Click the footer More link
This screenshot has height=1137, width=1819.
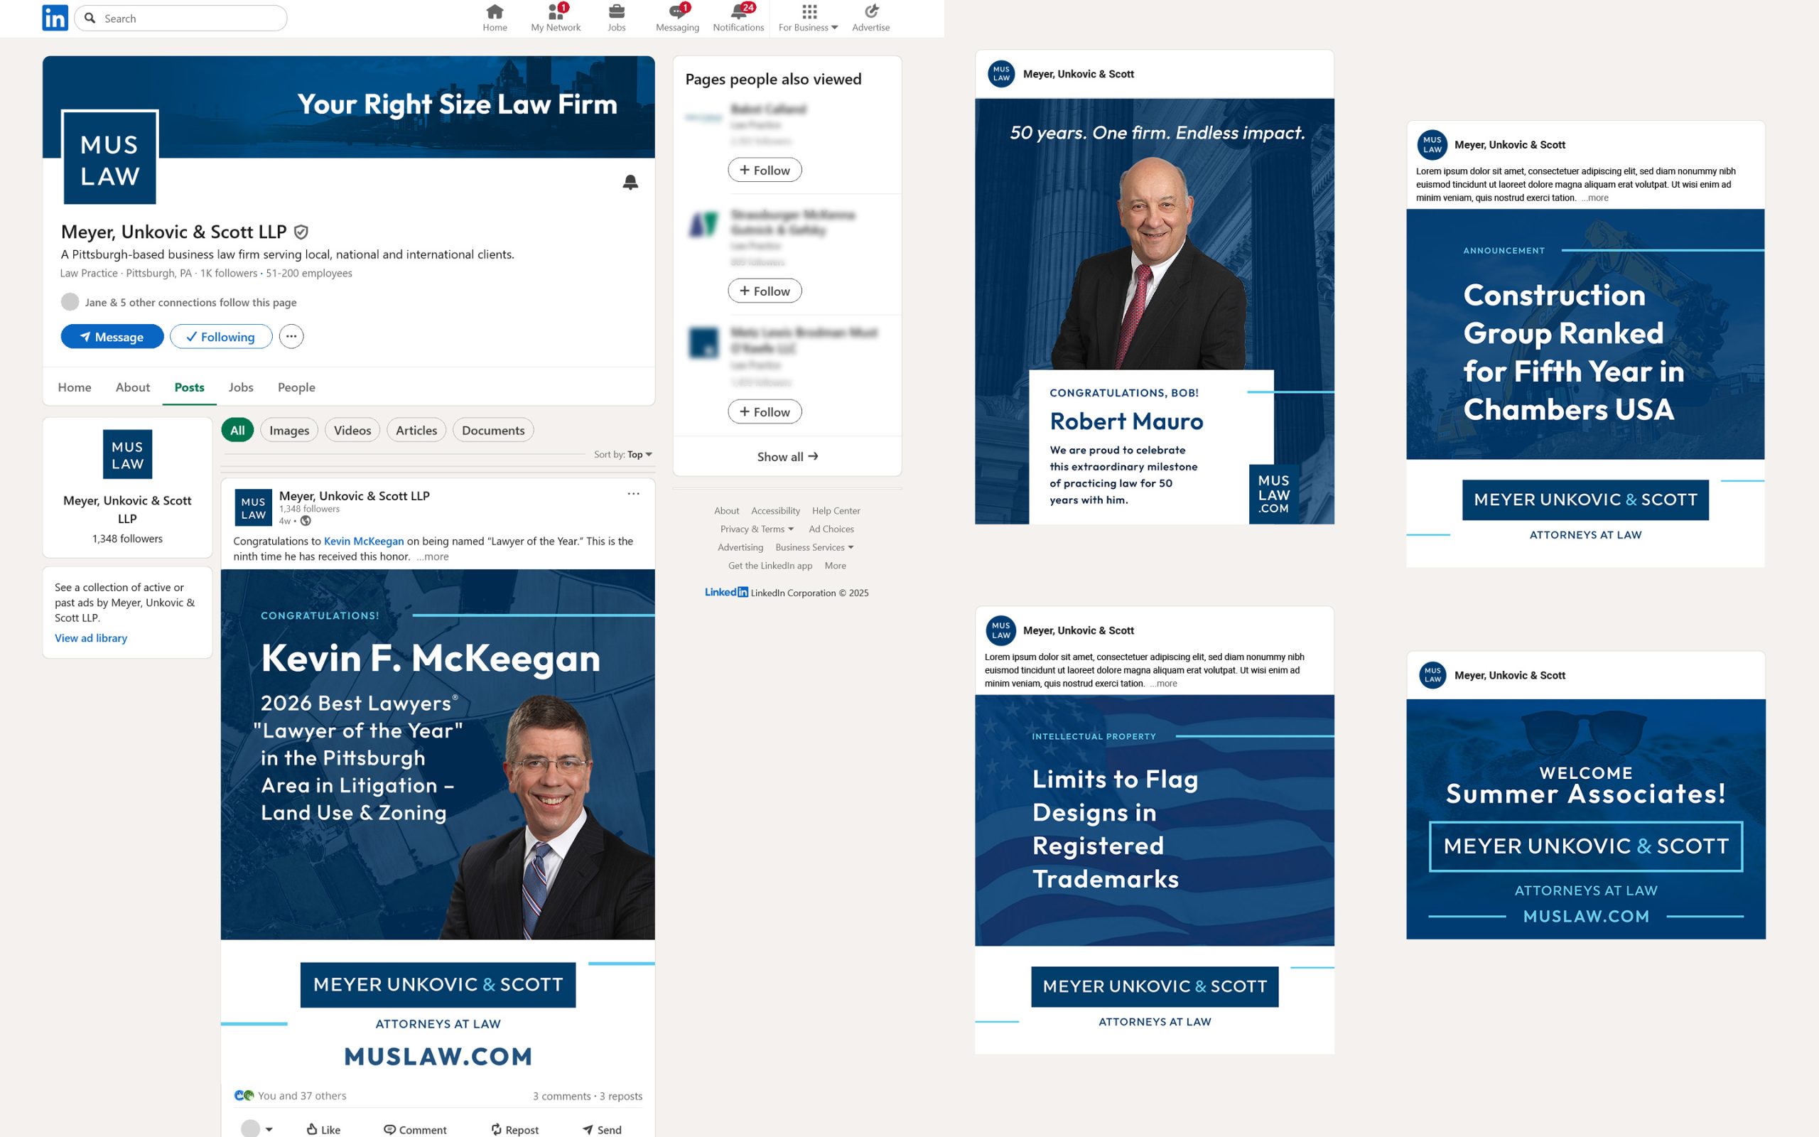(x=835, y=566)
